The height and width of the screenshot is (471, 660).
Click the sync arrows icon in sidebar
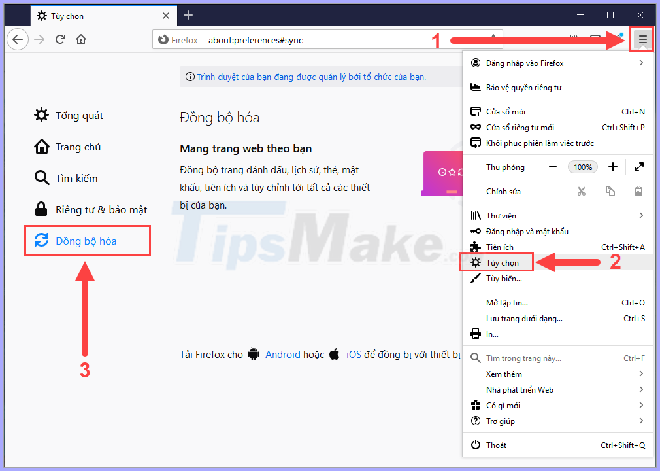[x=41, y=240]
